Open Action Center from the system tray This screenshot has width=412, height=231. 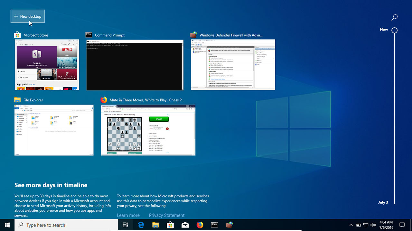pos(402,225)
